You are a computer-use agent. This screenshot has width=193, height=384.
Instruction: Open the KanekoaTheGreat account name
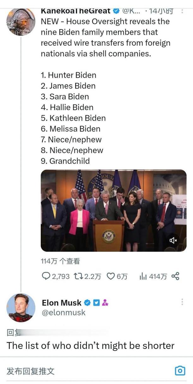75,11
